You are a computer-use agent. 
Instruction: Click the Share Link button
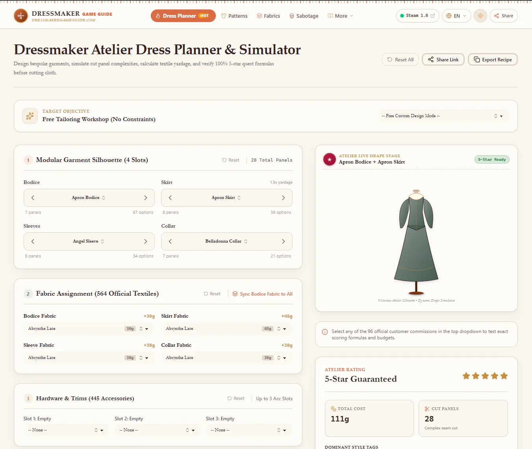coord(443,59)
